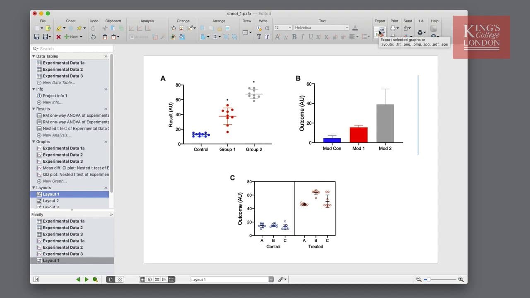This screenshot has height=298, width=530.
Task: Open Nested t test results sheet
Action: pyautogui.click(x=73, y=128)
